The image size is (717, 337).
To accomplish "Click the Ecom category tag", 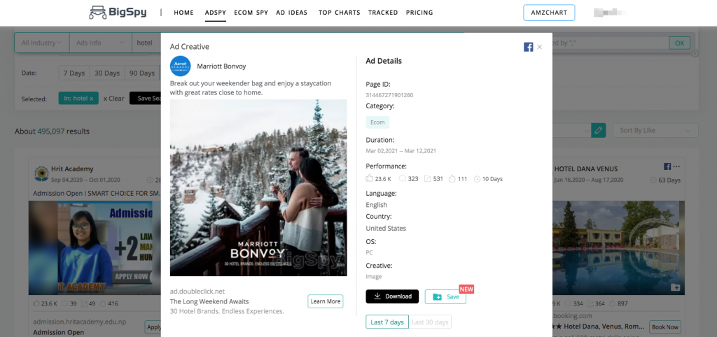I will 377,122.
